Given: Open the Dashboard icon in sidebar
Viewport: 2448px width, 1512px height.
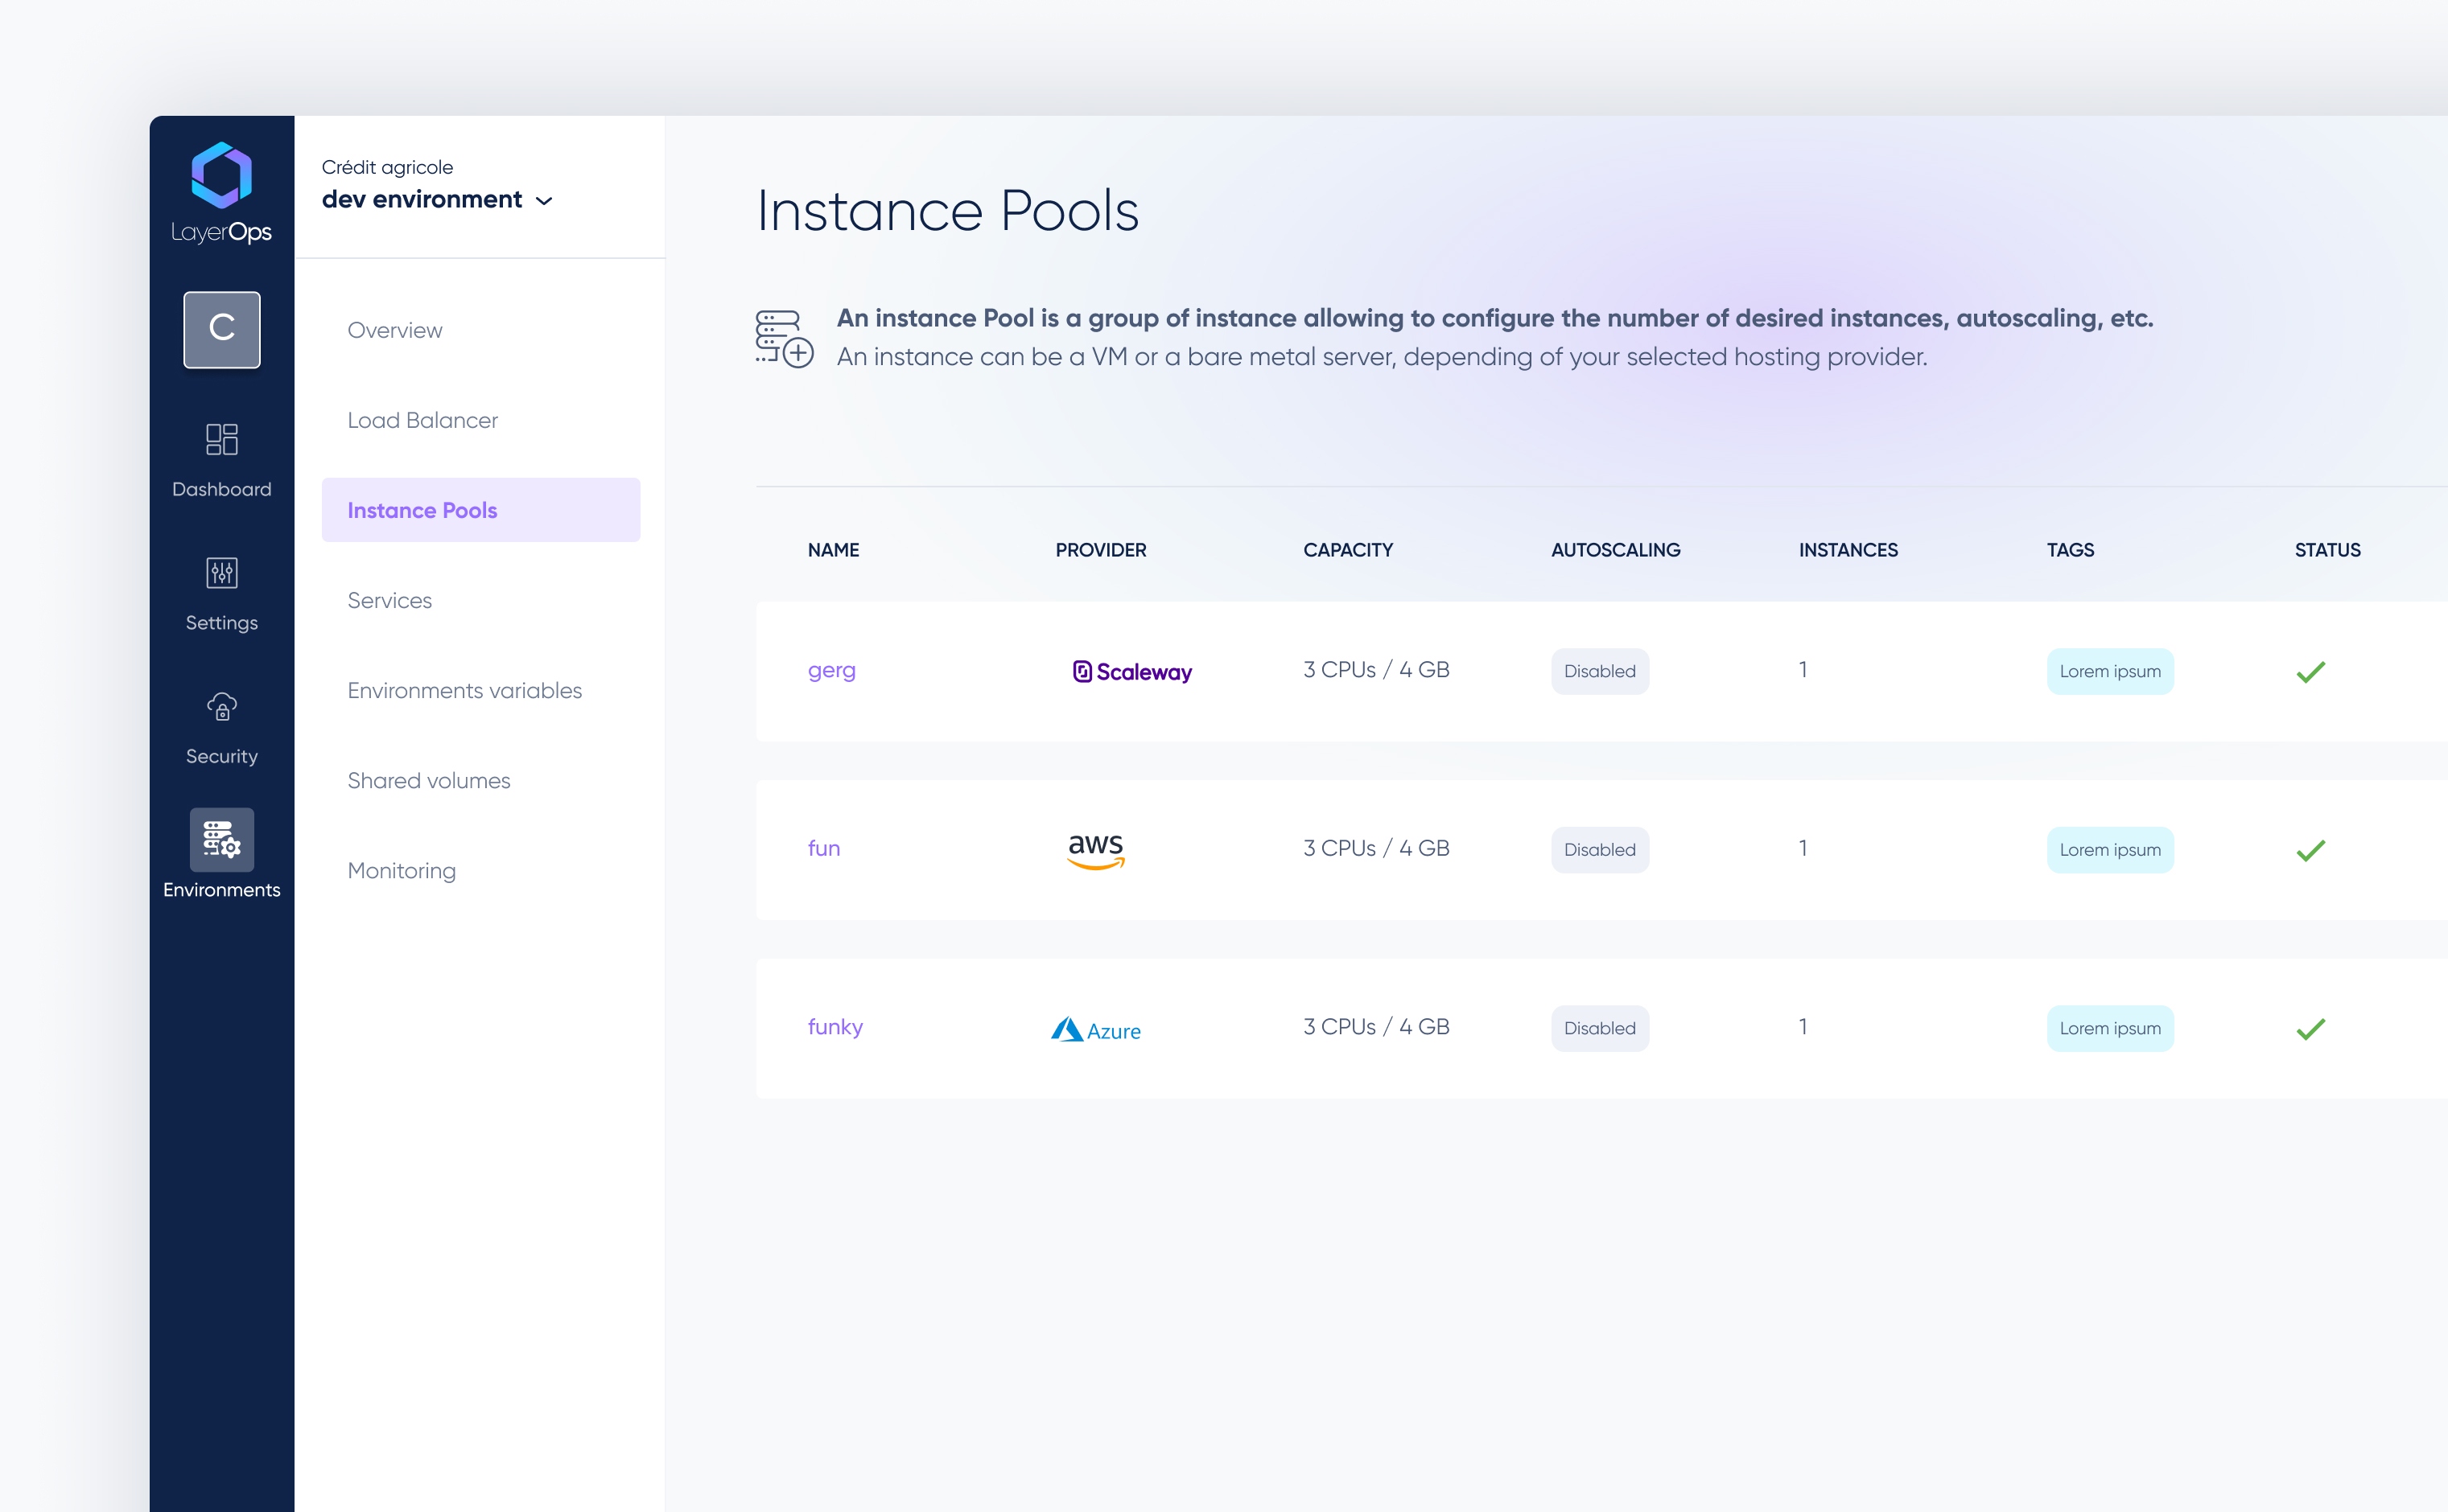Looking at the screenshot, I should coord(221,439).
